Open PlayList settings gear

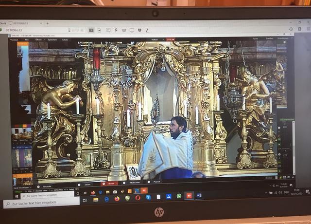pyautogui.click(x=149, y=182)
